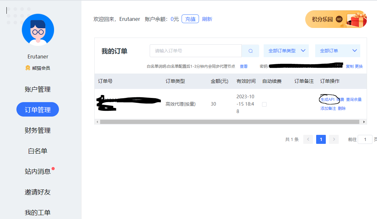Click the horizontal scrollbar left arrow
377x219 pixels.
(x=97, y=122)
